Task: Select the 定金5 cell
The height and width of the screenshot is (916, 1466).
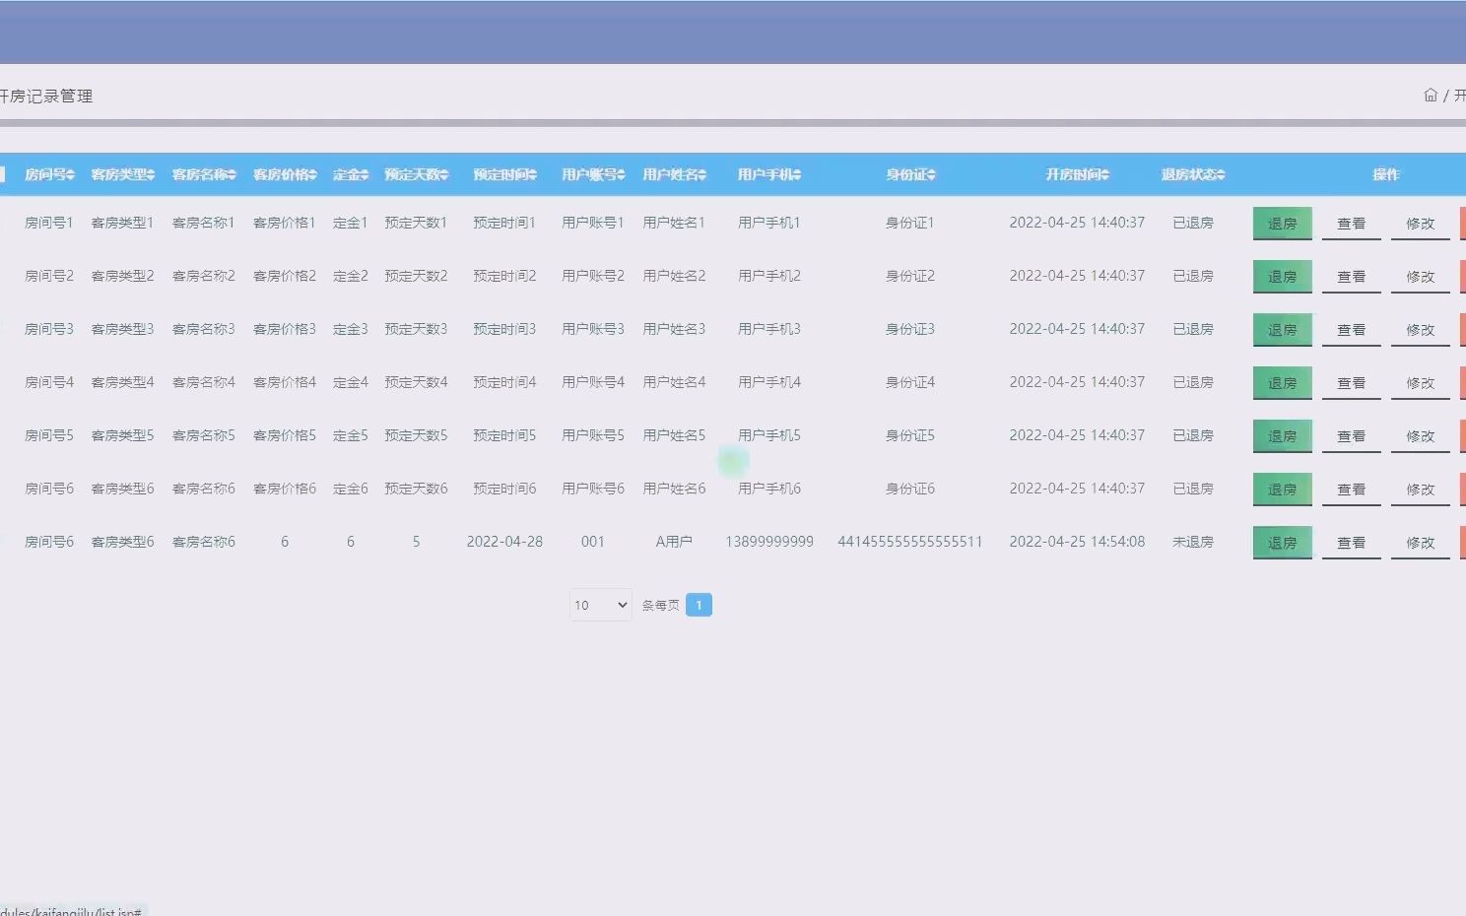Action: tap(350, 435)
